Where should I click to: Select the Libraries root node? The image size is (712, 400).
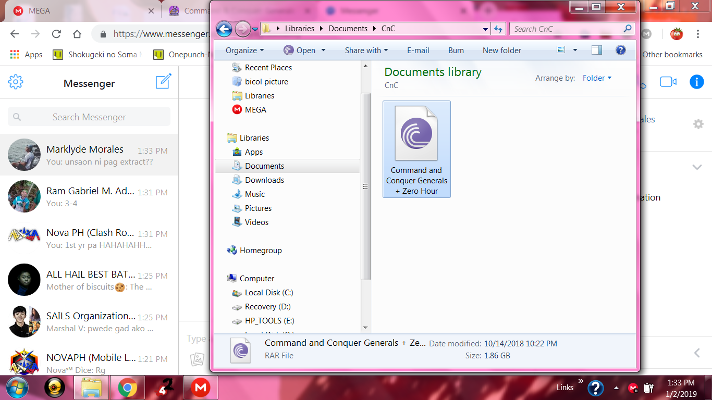(x=248, y=138)
